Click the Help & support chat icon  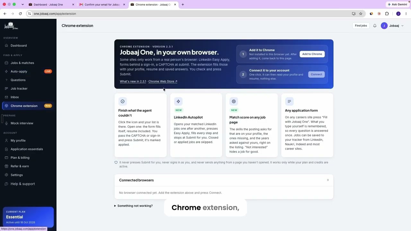[6, 184]
